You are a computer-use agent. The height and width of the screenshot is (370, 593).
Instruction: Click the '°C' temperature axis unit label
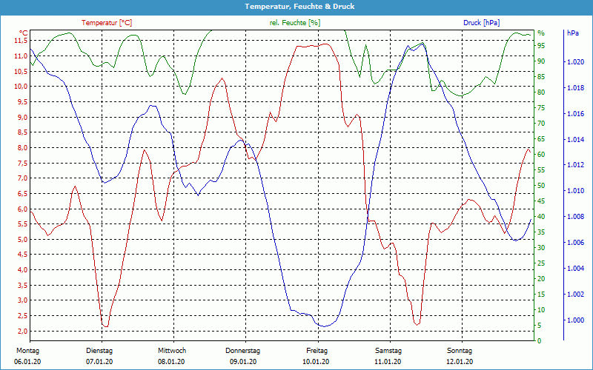(x=24, y=33)
